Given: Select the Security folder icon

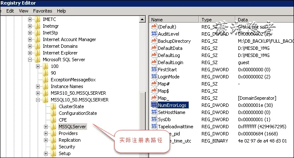Looking at the screenshot, I should coord(54,147).
